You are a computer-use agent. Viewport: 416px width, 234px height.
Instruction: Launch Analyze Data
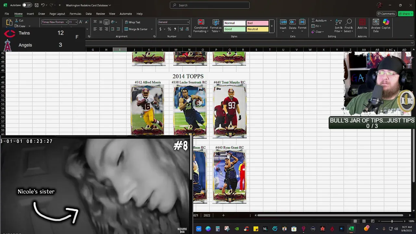[376, 26]
